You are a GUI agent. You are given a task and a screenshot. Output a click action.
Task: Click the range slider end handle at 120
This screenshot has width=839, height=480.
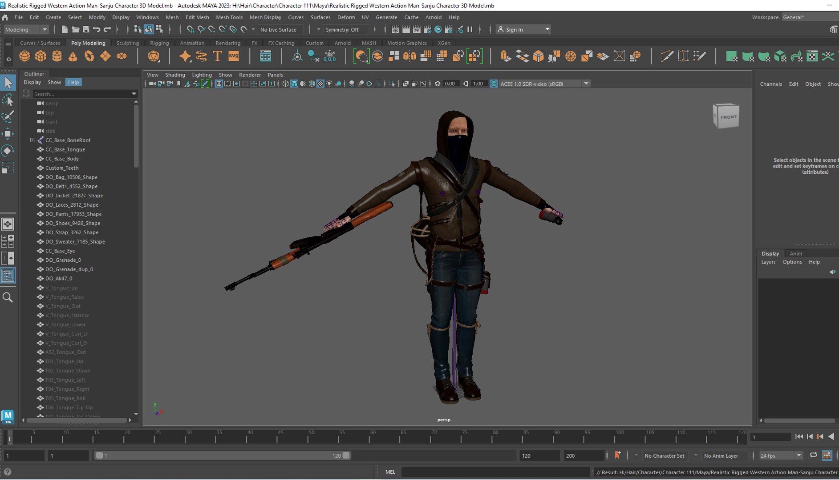coord(346,456)
